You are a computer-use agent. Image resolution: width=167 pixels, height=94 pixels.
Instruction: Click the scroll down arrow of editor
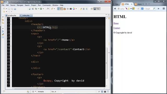click(107, 86)
